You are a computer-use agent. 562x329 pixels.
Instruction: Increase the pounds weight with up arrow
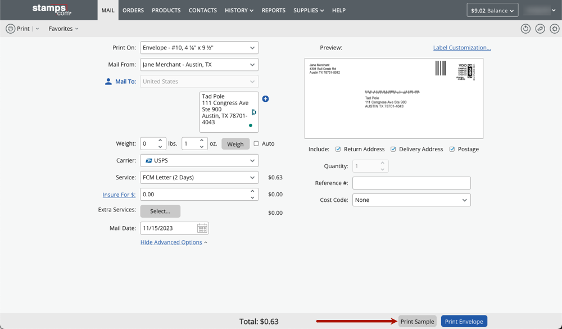coord(160,141)
